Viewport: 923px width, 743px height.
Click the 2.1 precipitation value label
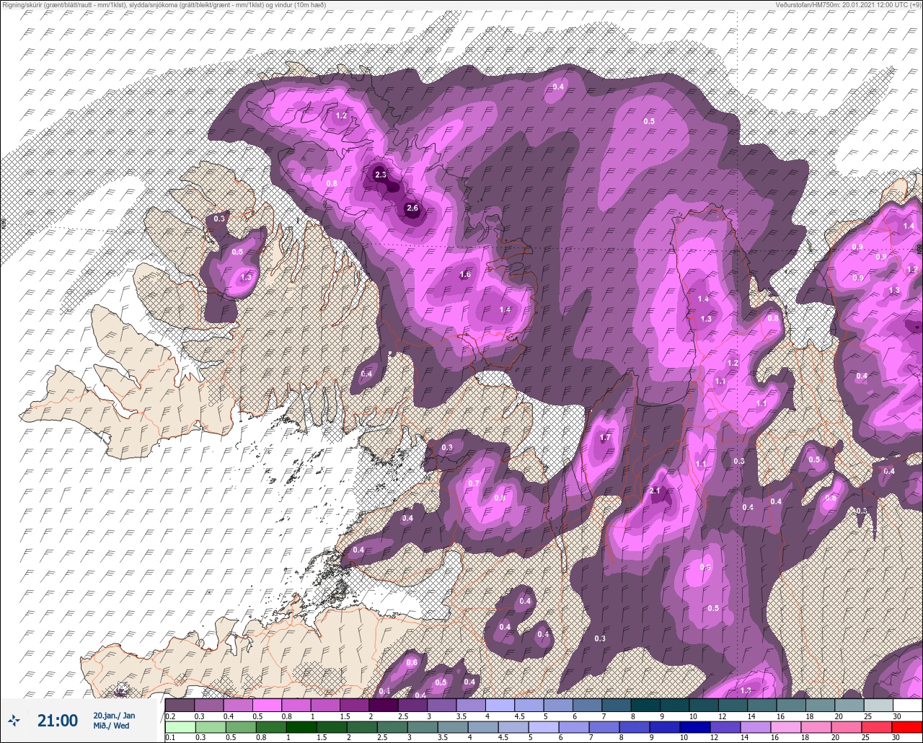[x=655, y=491]
